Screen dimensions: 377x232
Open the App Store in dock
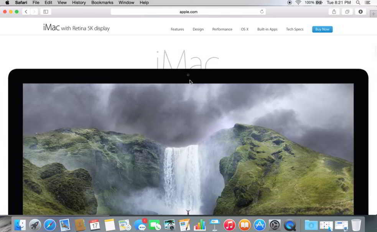(x=260, y=225)
